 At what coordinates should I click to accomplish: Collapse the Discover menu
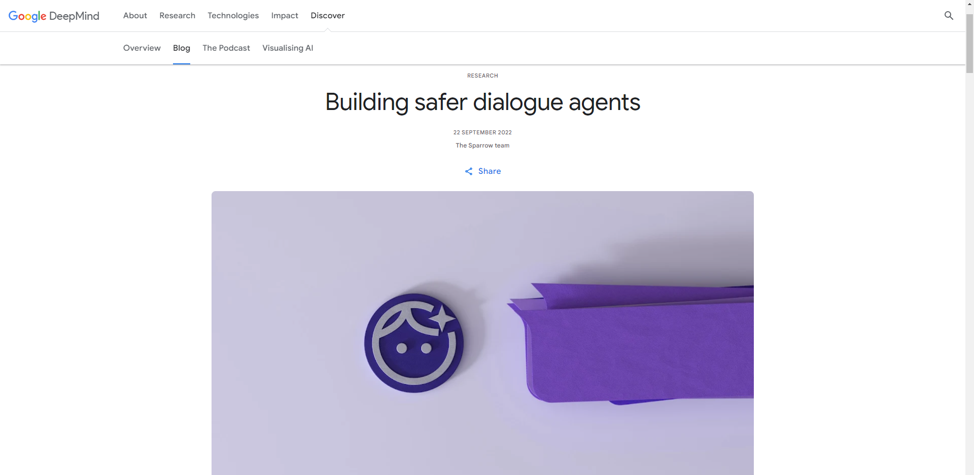pyautogui.click(x=328, y=16)
